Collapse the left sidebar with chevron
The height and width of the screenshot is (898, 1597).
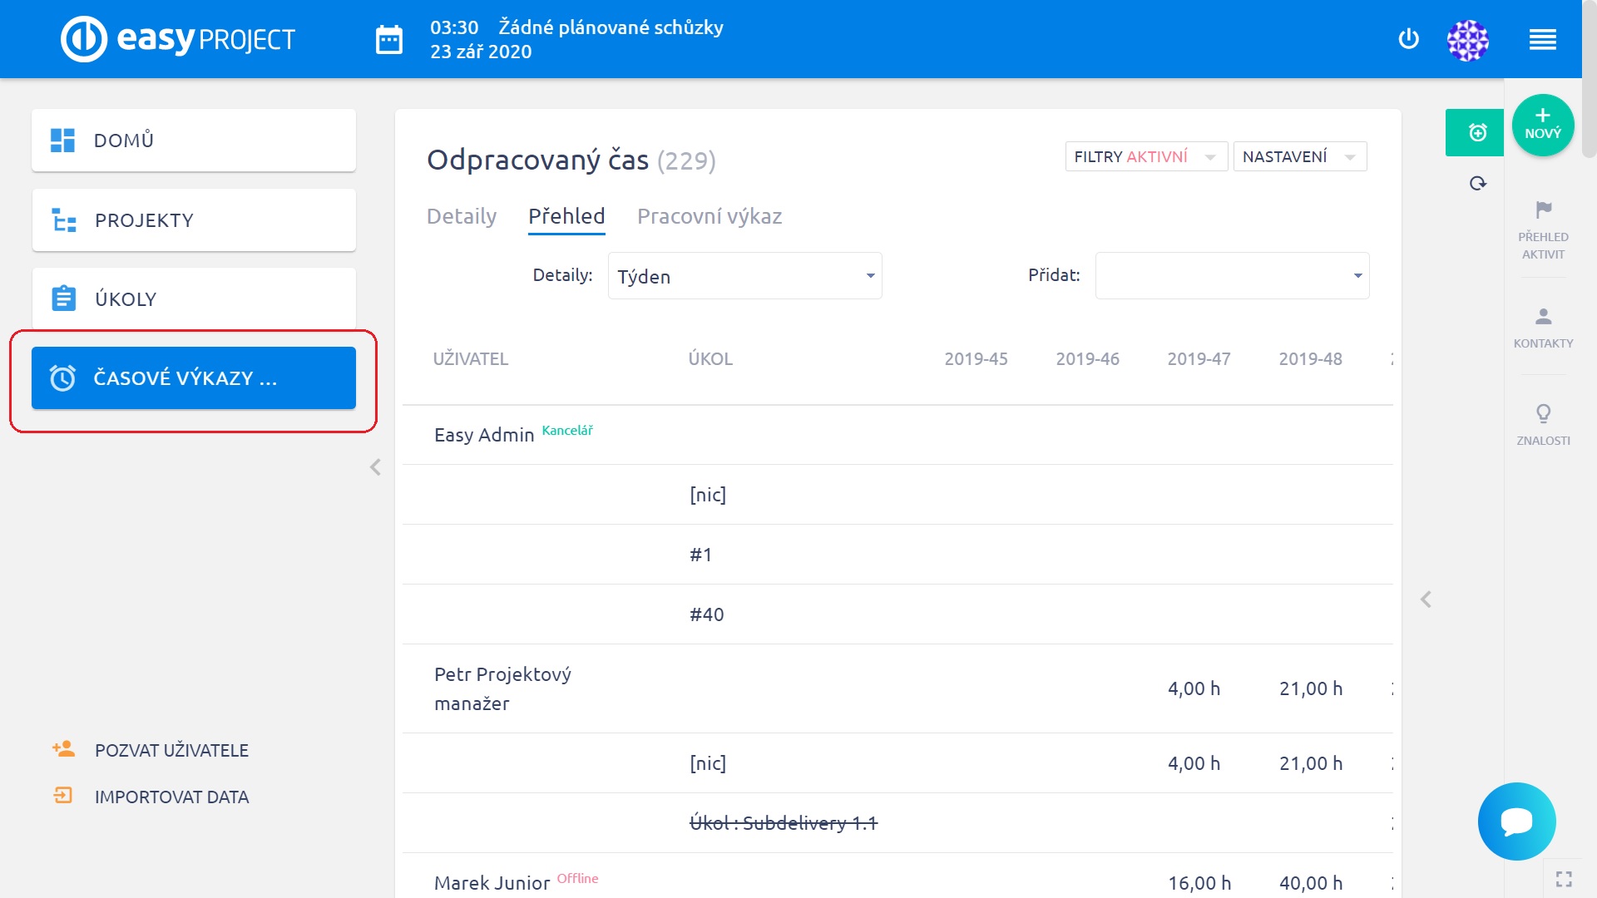click(375, 467)
